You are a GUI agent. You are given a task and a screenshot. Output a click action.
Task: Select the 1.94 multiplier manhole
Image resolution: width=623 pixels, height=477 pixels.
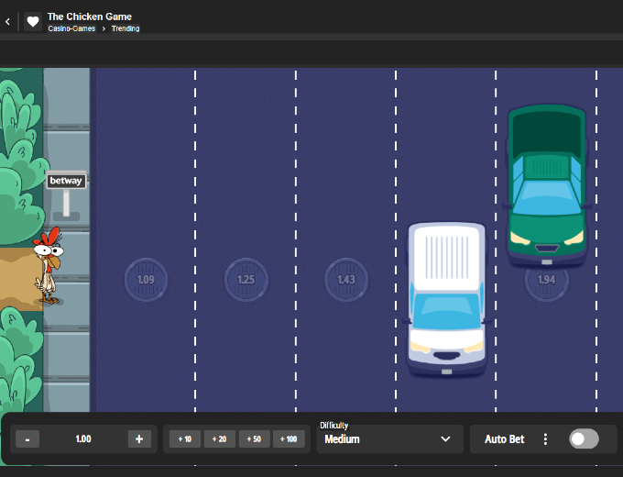click(x=546, y=280)
